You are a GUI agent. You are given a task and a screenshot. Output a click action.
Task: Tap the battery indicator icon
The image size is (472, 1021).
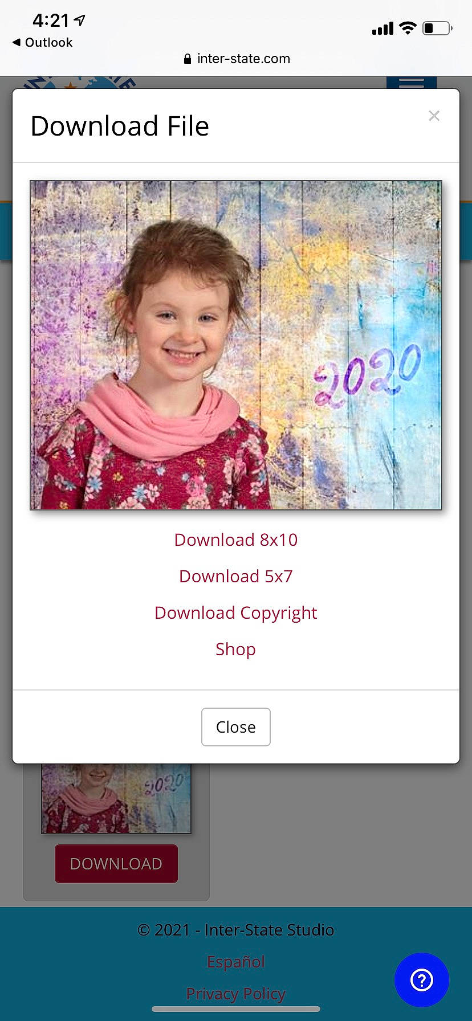[437, 28]
